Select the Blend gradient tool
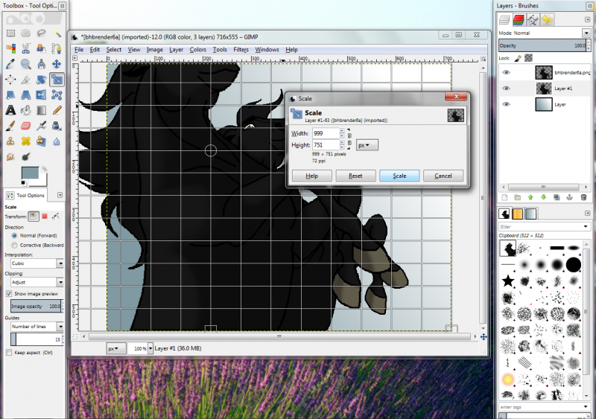The width and height of the screenshot is (596, 419). 41,110
